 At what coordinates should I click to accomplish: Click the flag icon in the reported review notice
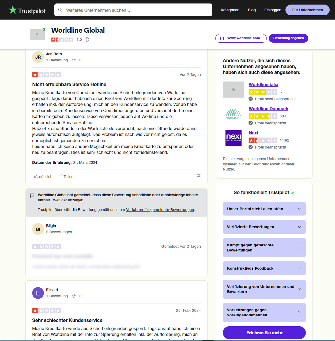(32, 196)
